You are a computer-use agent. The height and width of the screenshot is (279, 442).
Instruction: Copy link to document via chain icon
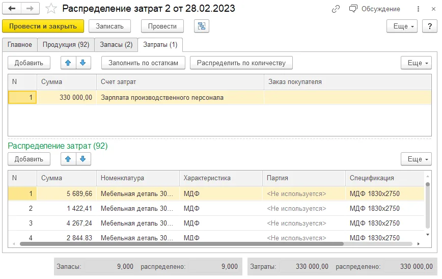click(x=336, y=9)
